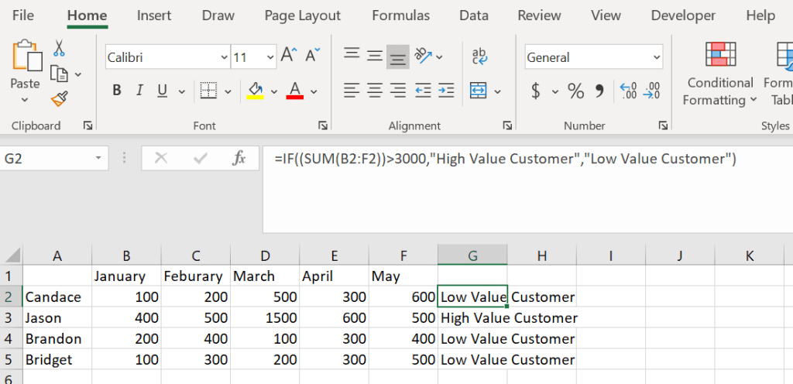Toggle center horizontal text alignment
The image size is (793, 384).
click(375, 91)
